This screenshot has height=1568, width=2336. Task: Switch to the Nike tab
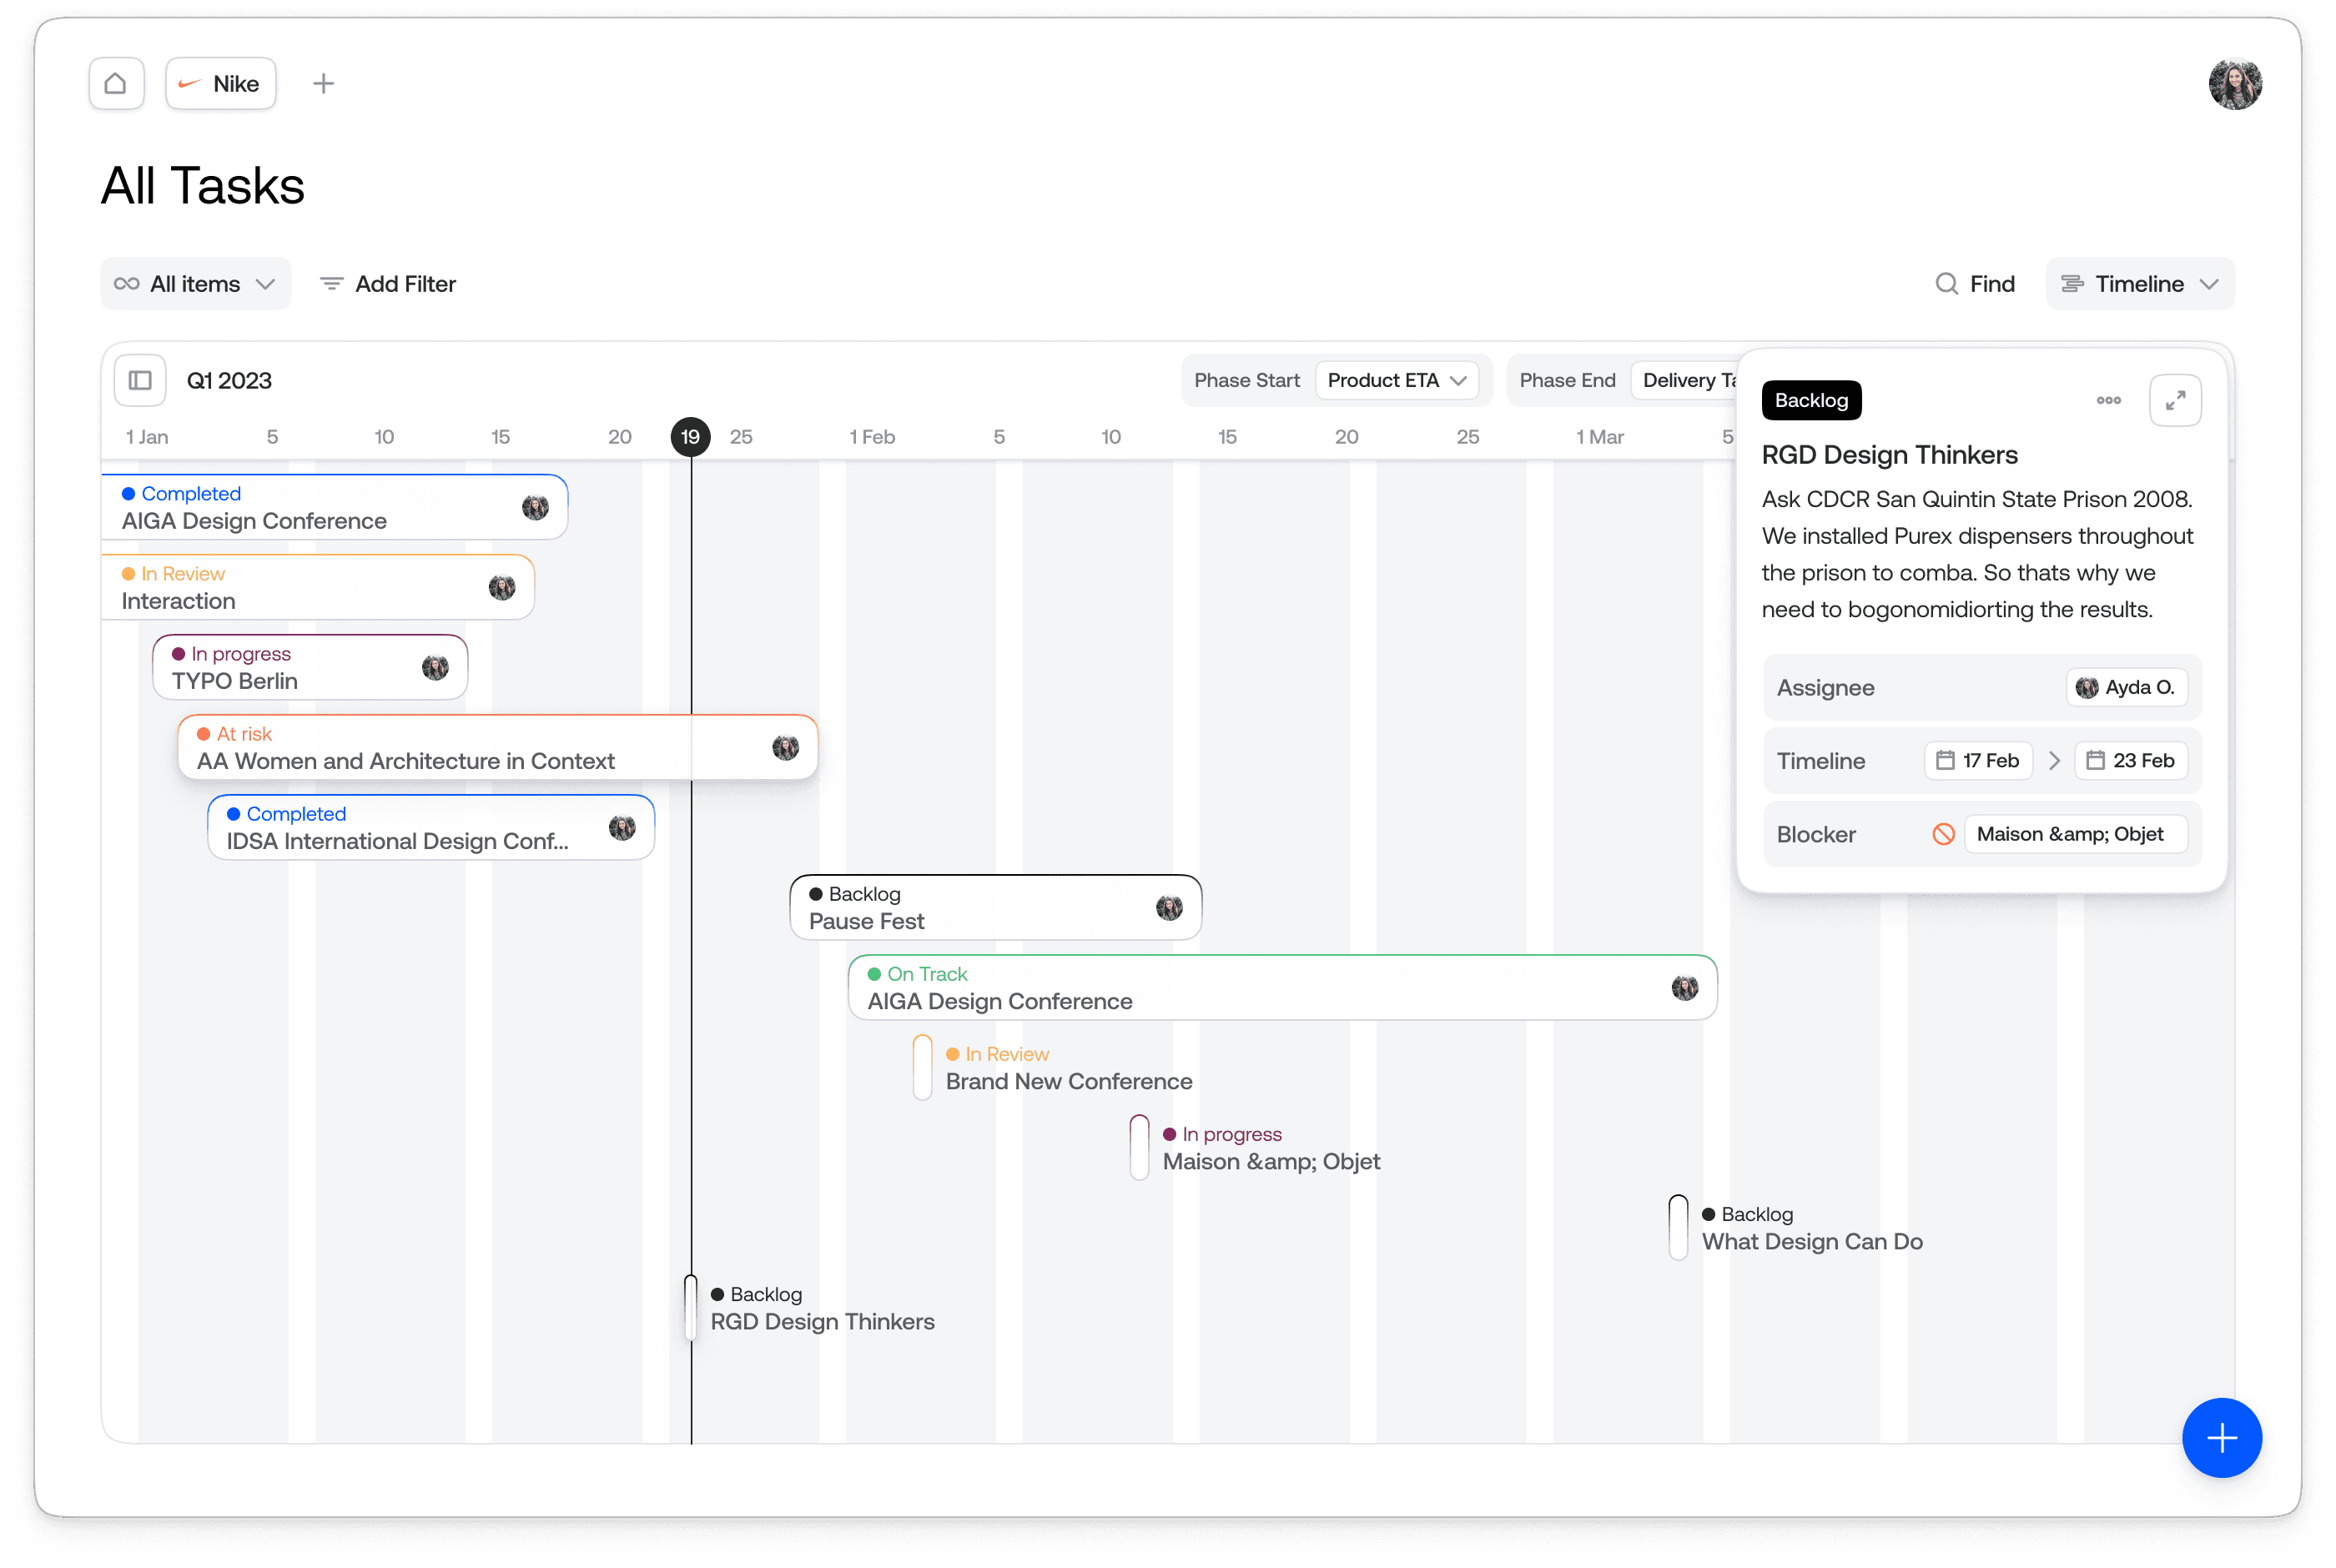coord(221,84)
